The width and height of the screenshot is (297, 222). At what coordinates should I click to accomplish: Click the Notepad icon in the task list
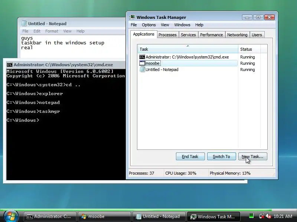(x=142, y=70)
